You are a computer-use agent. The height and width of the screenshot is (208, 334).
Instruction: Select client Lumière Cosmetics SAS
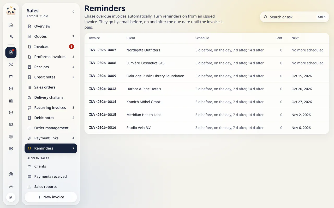[145, 63]
